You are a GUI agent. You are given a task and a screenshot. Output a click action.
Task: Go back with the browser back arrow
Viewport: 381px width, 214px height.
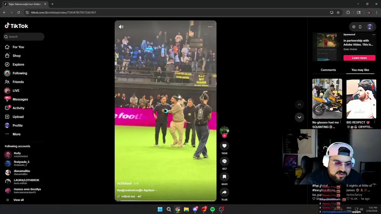point(4,12)
